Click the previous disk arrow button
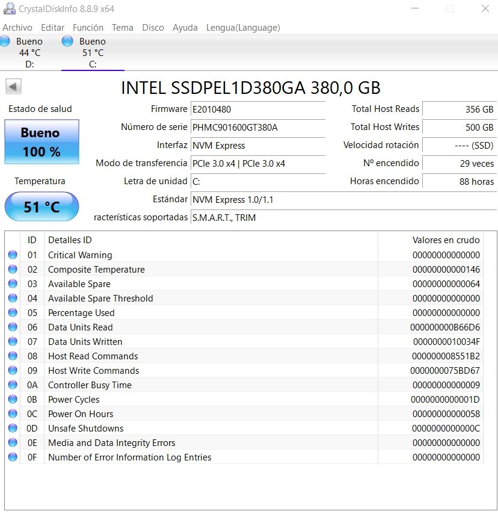Viewport: 498px width, 514px height. pos(13,87)
